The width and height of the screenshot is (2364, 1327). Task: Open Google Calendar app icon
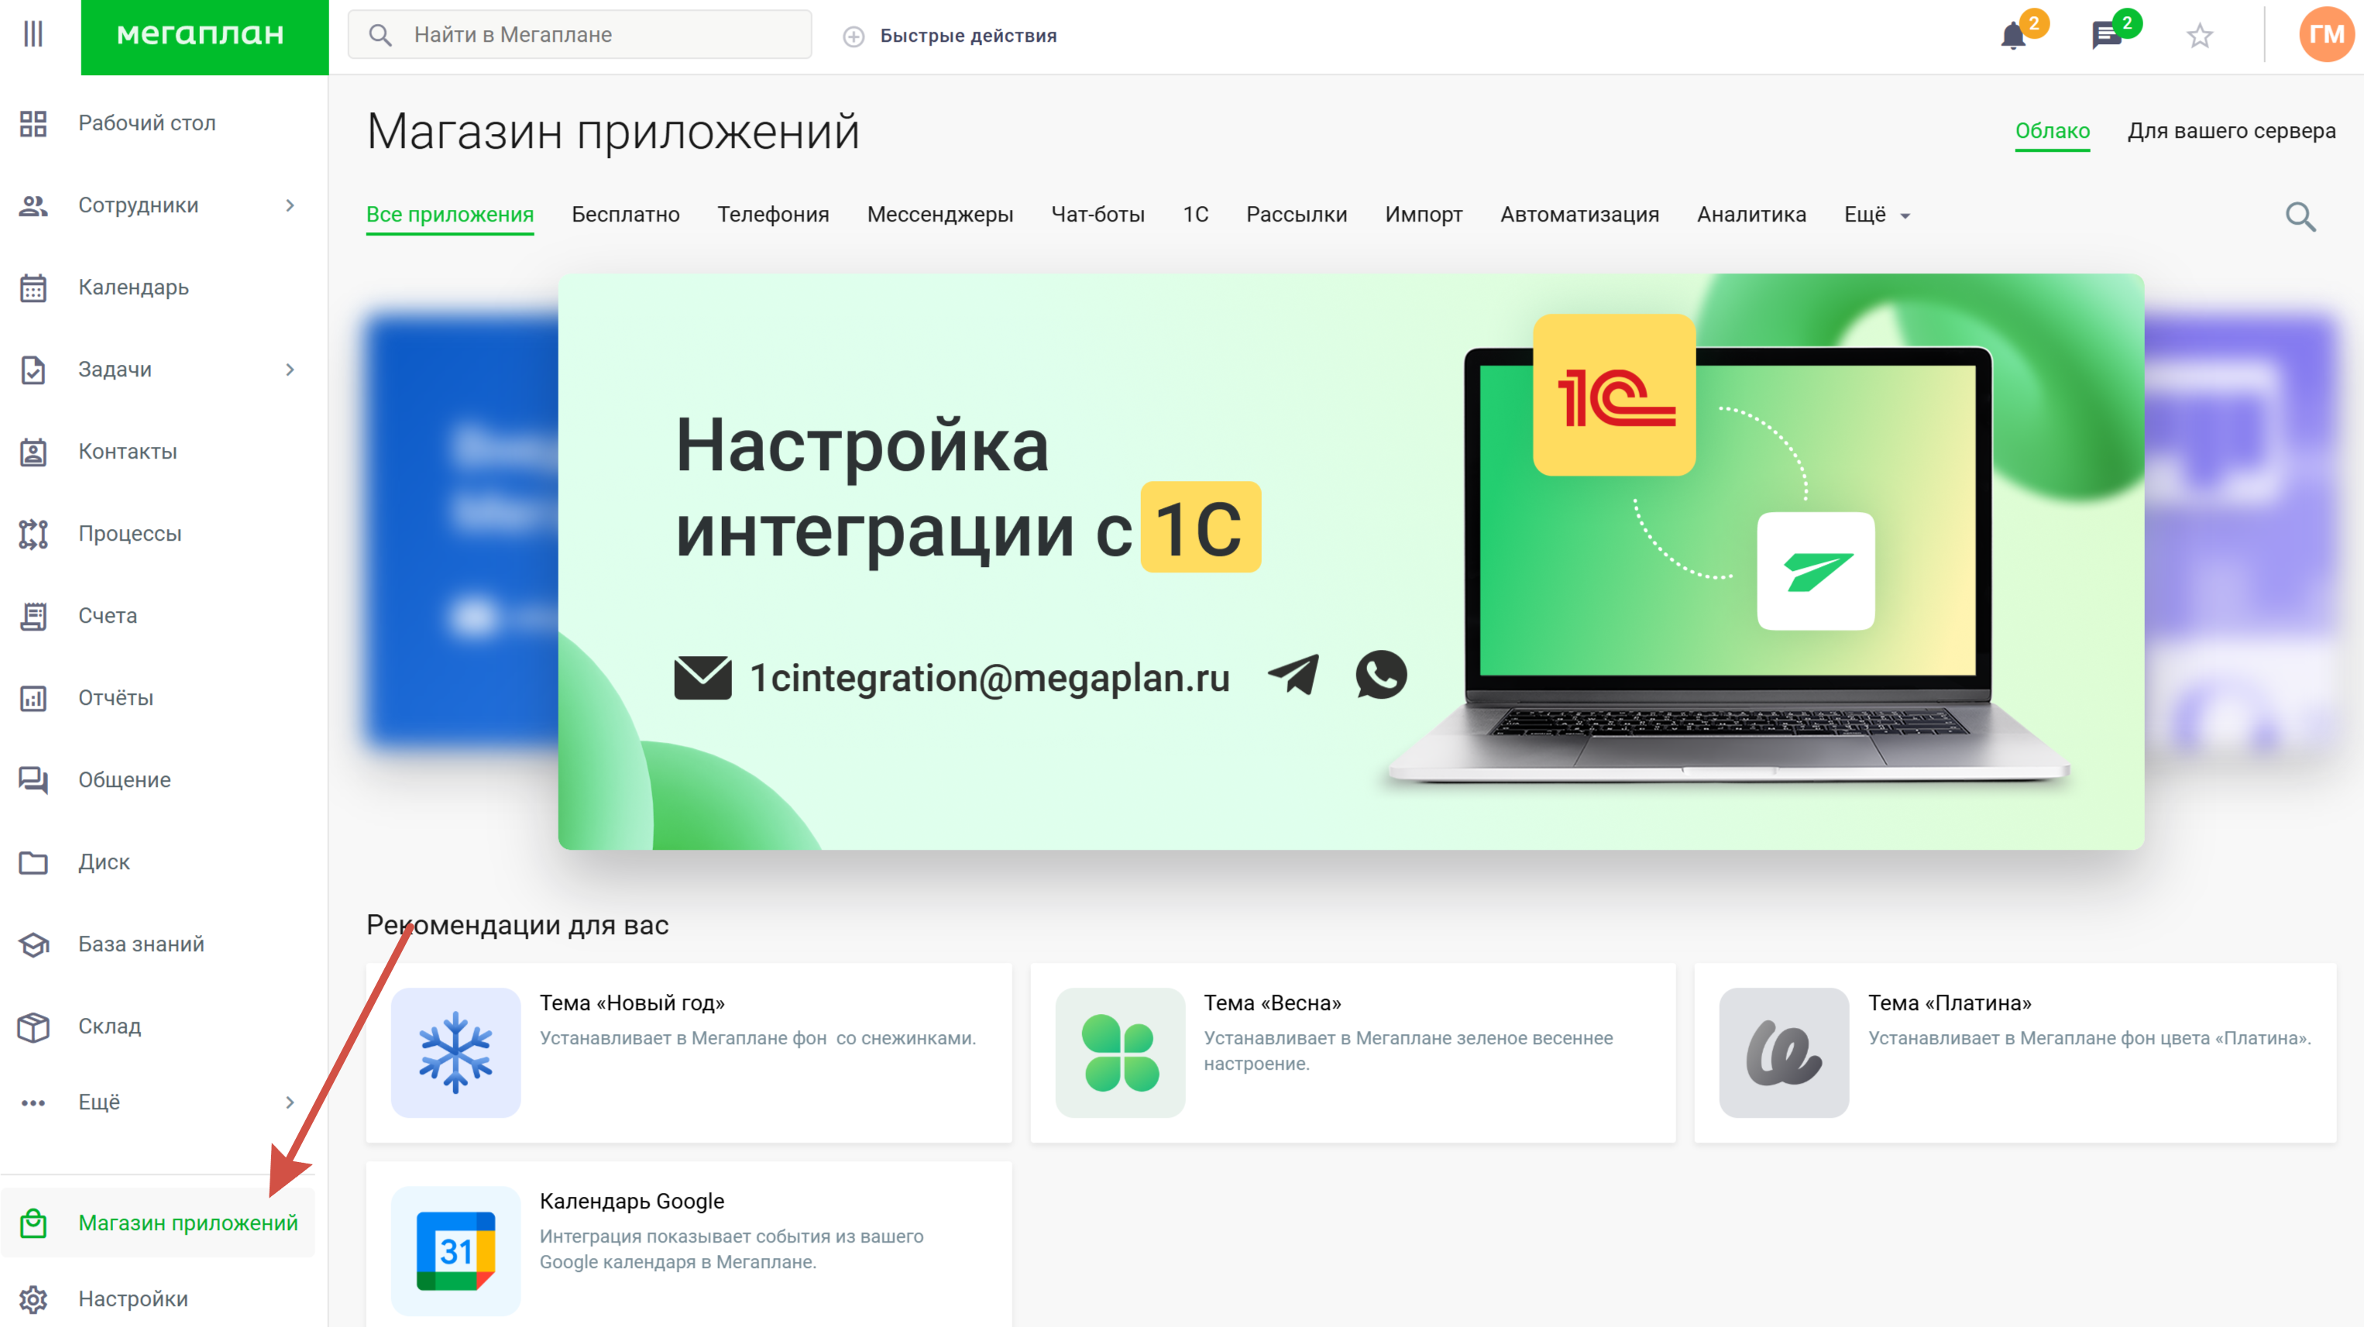tap(455, 1250)
